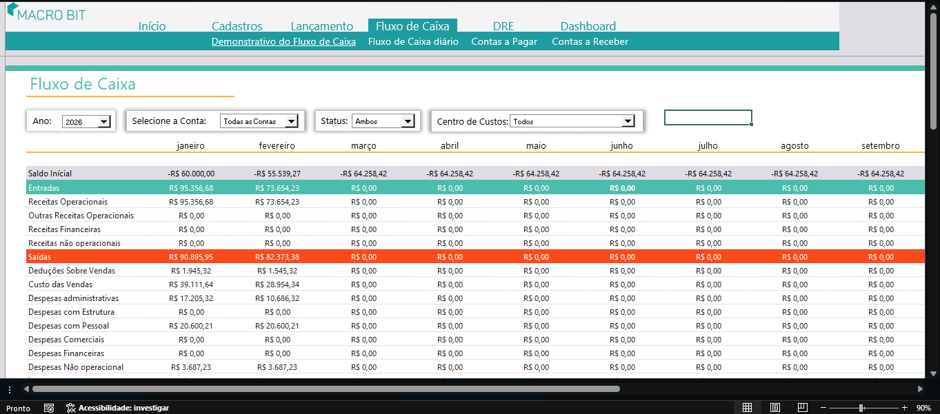Click the 90% zoom level

(923, 408)
